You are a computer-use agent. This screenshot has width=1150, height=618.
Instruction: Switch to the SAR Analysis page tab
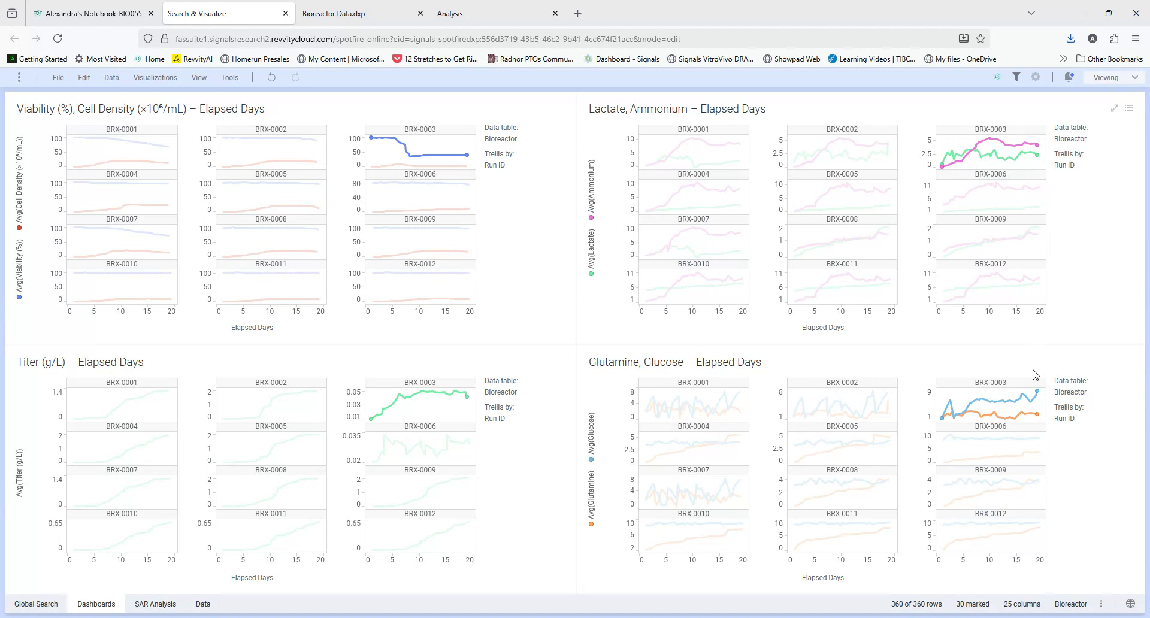tap(155, 604)
